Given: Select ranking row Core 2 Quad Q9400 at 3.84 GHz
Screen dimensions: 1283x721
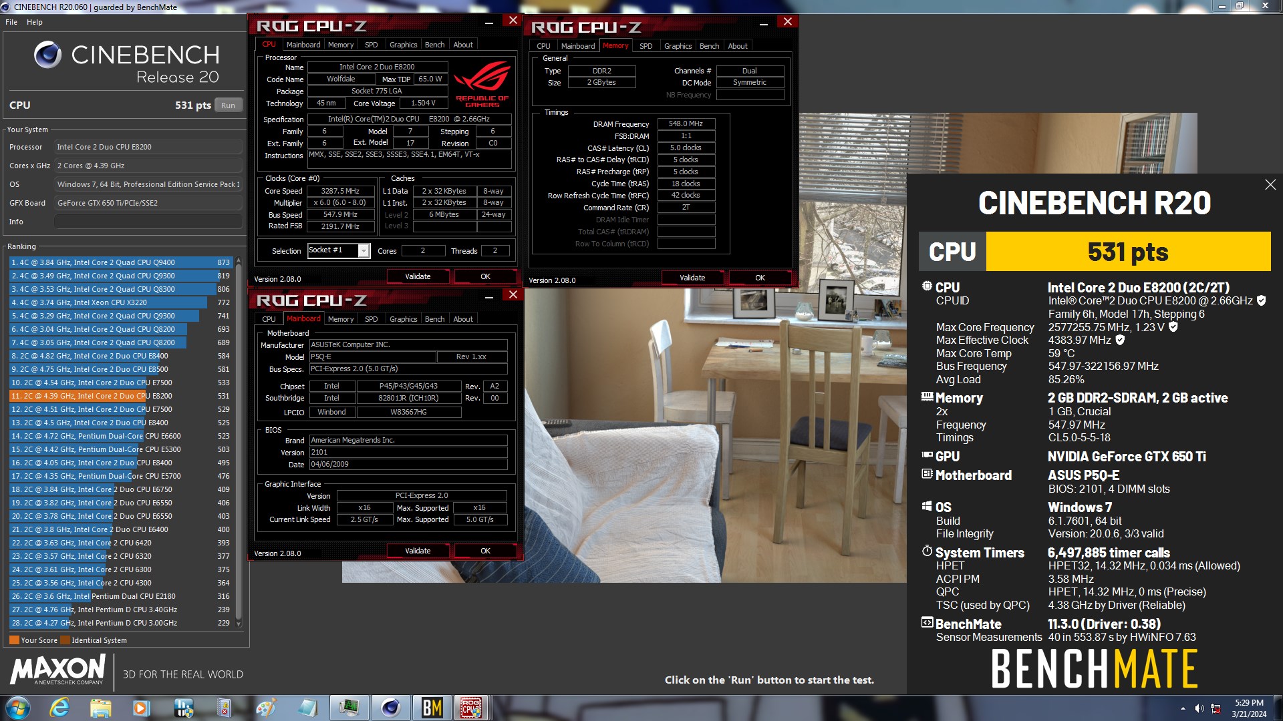Looking at the screenshot, I should [120, 262].
